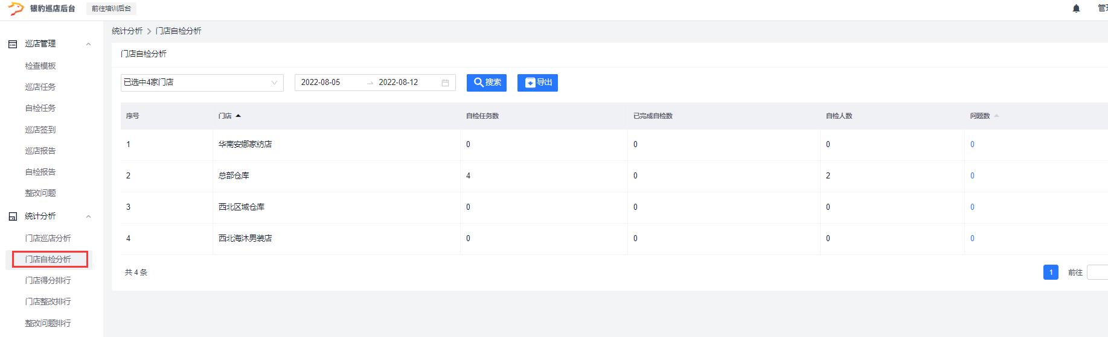Click the notification bell icon
This screenshot has height=337, width=1108.
pos(1076,8)
